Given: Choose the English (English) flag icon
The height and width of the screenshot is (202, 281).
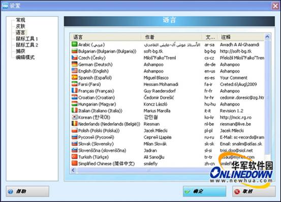Looking at the screenshot, I should 74,71.
